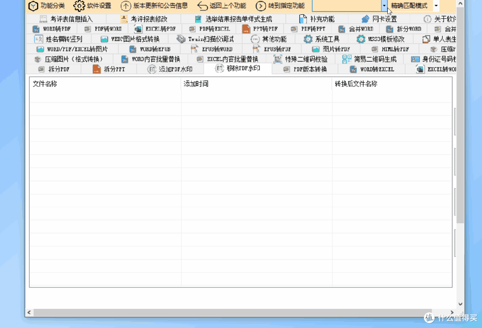Screen dimensions: 482x328
Task: Open 版本更新和公告信息
Action: [x=154, y=6]
